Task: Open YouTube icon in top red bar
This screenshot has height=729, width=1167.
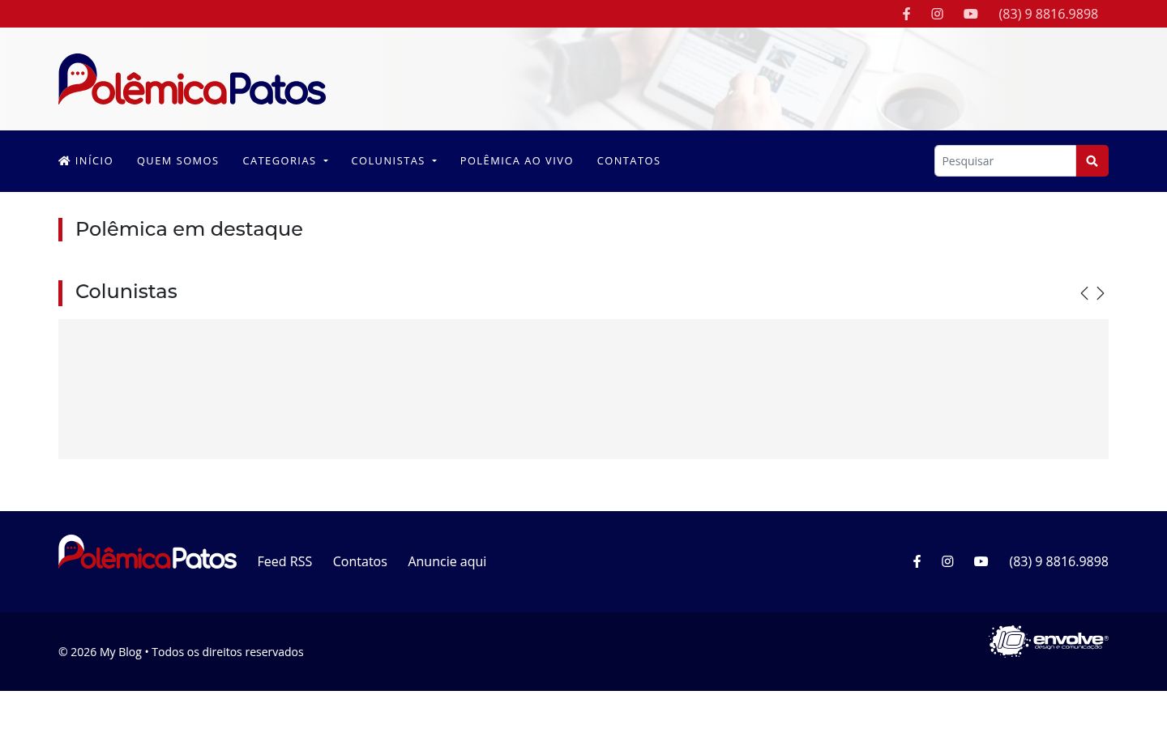Action: tap(971, 14)
